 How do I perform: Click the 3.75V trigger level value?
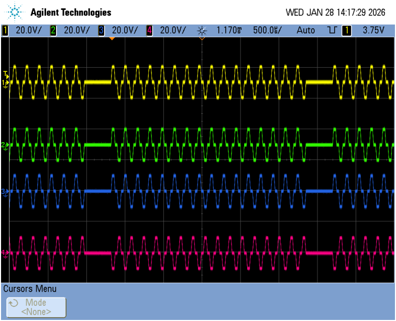pos(373,30)
